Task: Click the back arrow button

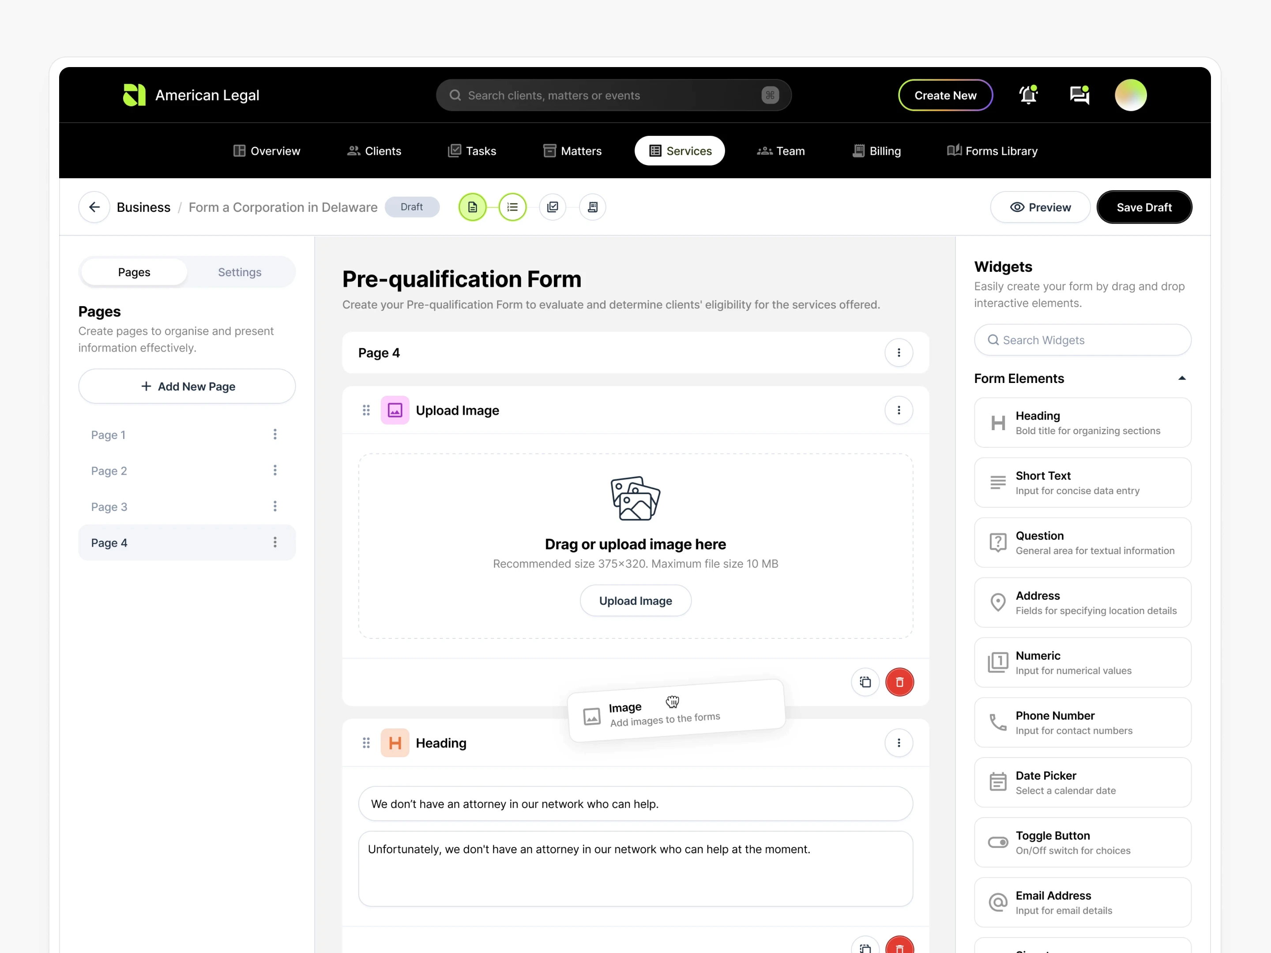Action: 94,207
